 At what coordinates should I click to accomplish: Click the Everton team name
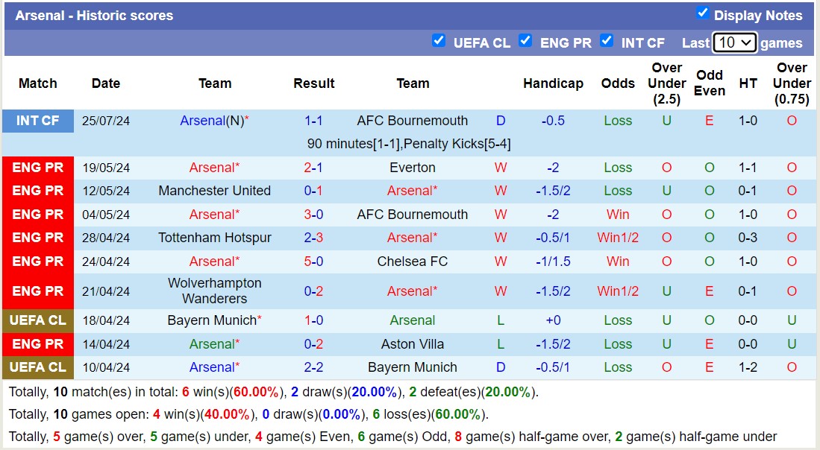tap(413, 167)
